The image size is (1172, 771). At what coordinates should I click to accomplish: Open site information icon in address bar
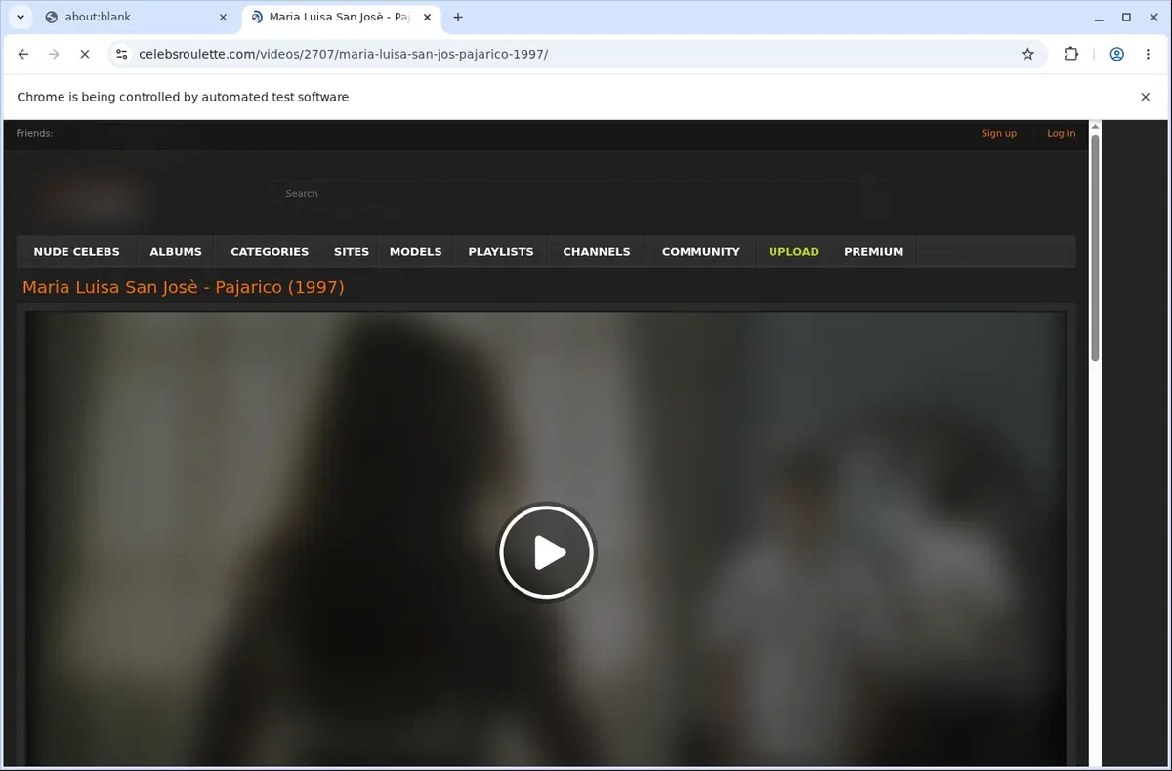(x=120, y=54)
